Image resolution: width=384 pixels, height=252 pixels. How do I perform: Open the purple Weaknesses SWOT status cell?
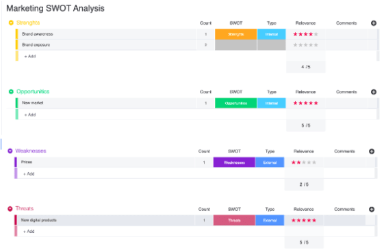point(234,163)
